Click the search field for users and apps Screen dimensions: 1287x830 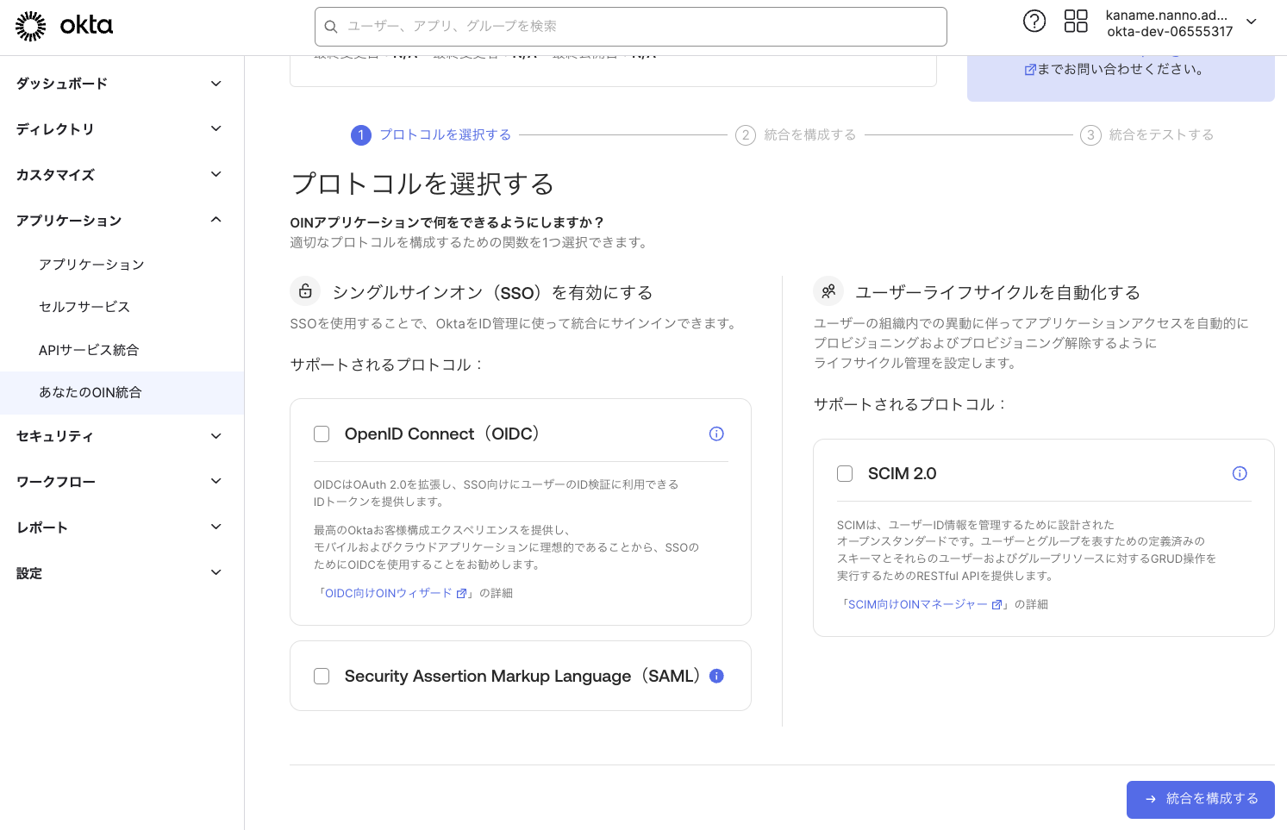coord(630,27)
